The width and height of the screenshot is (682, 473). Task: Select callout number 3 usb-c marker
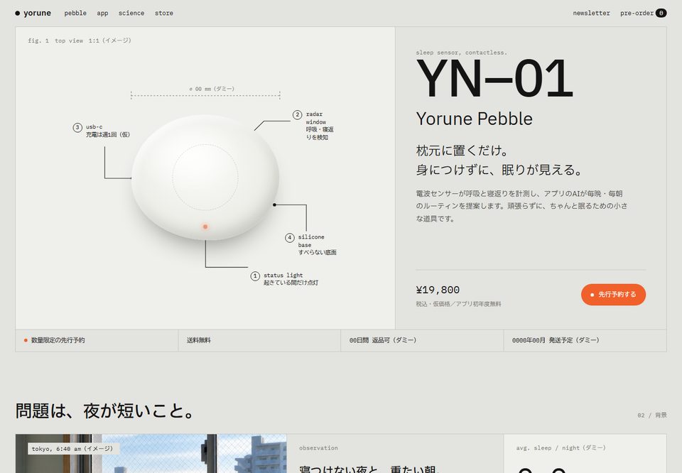click(x=77, y=127)
